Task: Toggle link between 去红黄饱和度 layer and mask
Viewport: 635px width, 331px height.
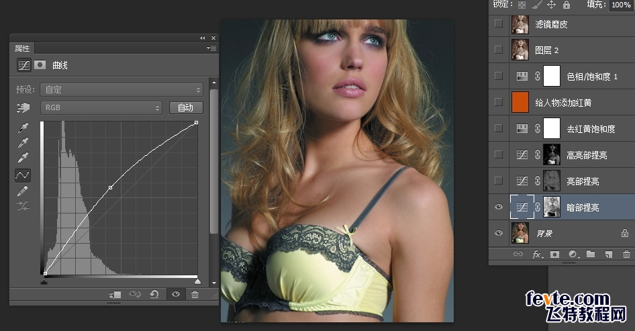Action: [x=538, y=128]
